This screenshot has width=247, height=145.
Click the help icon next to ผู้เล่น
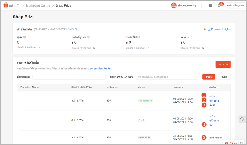(25, 37)
